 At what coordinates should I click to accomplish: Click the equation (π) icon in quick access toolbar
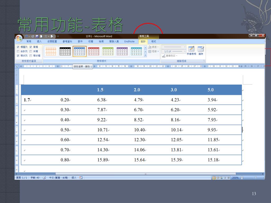tap(46, 36)
